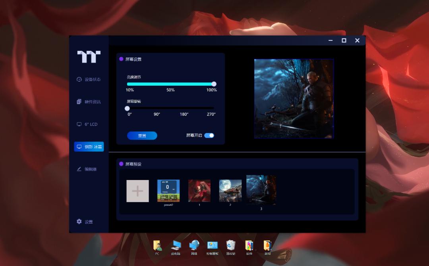The width and height of the screenshot is (429, 266).
Task: Open the 回收站 recycle bin icon
Action: 231,248
